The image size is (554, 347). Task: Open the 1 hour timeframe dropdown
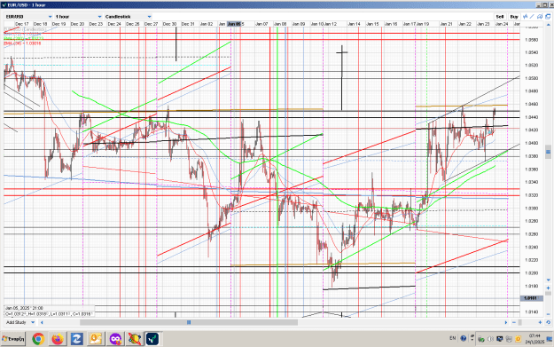pyautogui.click(x=78, y=17)
